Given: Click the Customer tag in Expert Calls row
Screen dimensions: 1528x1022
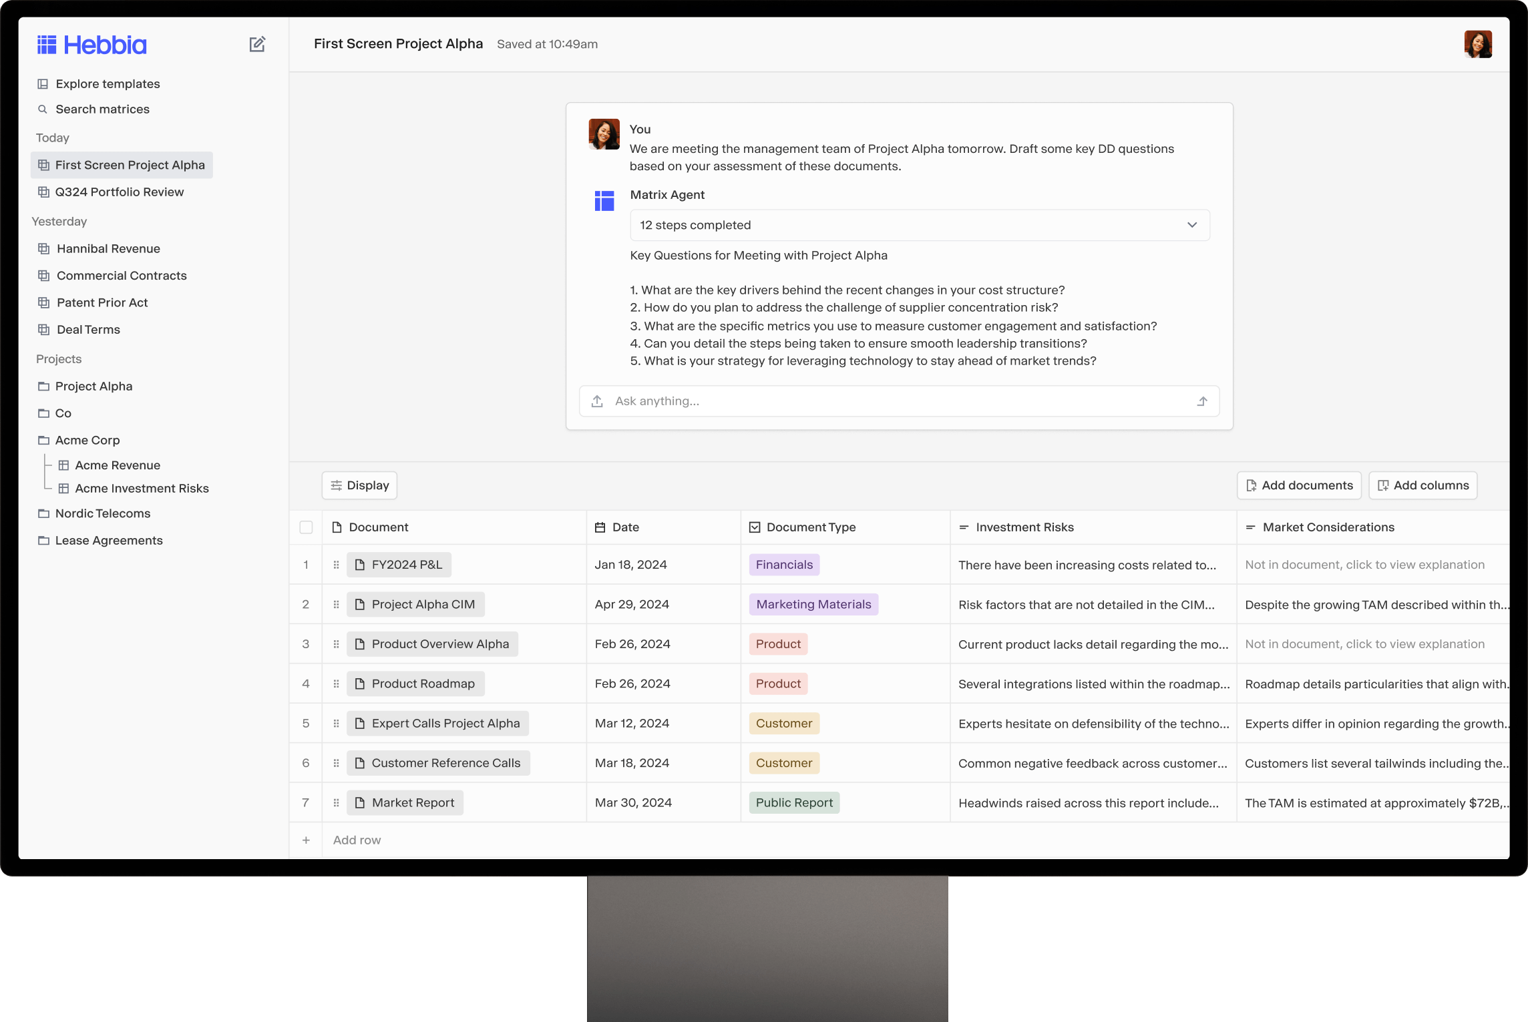Looking at the screenshot, I should [x=784, y=724].
